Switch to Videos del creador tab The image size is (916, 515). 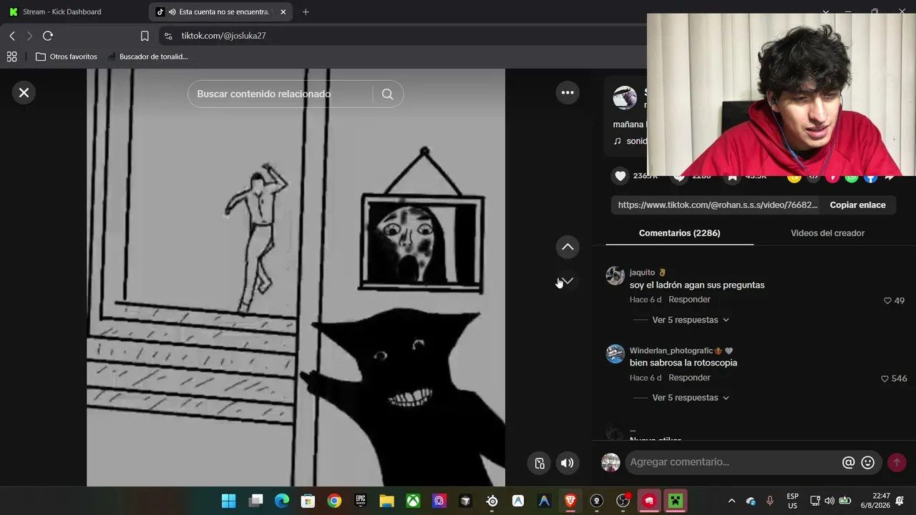pyautogui.click(x=827, y=233)
